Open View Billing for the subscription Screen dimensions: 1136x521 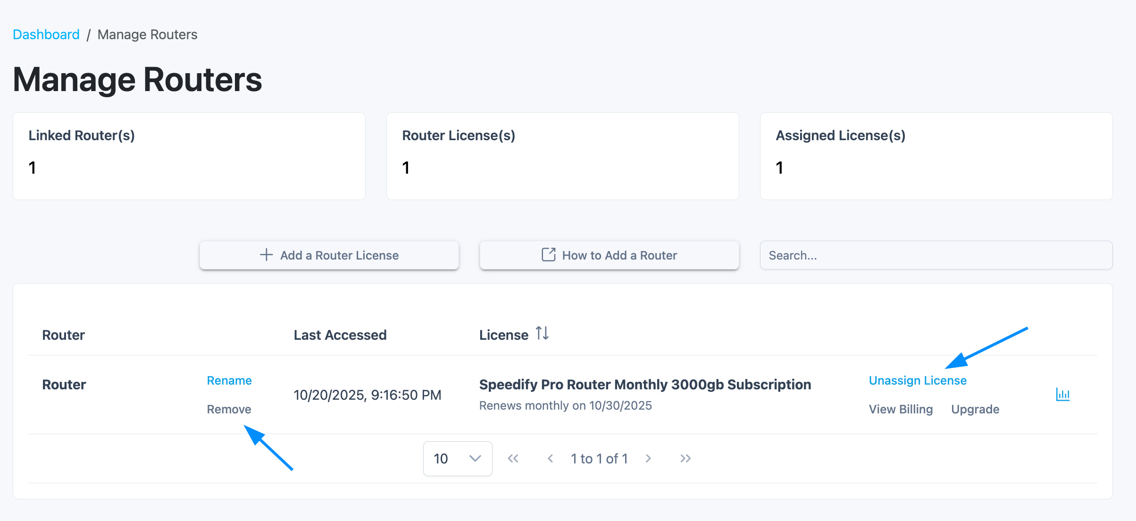click(x=901, y=409)
